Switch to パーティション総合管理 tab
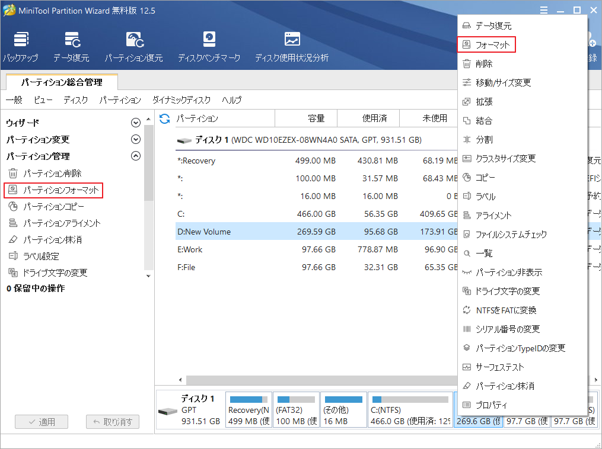This screenshot has height=449, width=602. point(62,82)
